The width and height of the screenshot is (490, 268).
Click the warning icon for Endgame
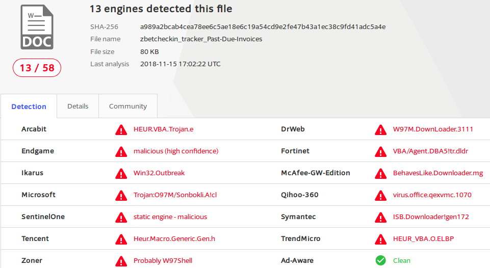click(121, 151)
